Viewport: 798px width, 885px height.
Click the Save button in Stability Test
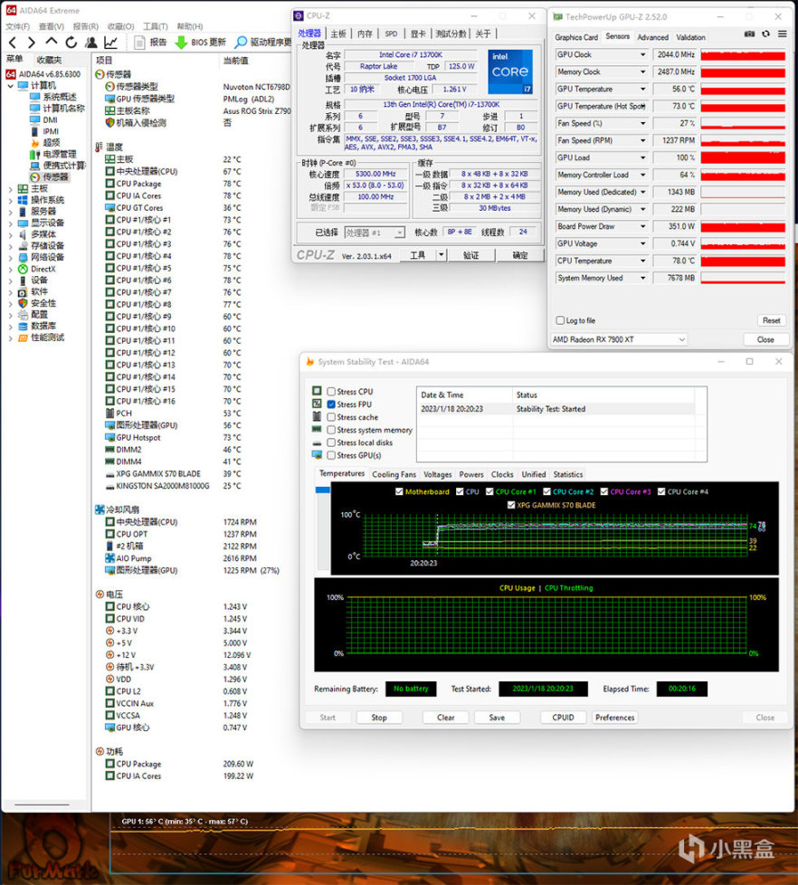point(497,718)
